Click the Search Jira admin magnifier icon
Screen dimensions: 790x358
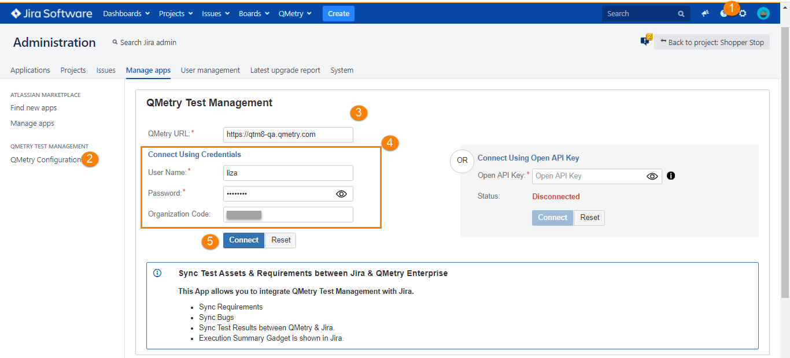115,42
